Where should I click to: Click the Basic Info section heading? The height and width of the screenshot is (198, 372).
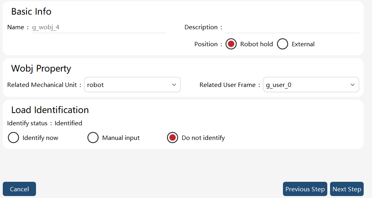pos(31,11)
